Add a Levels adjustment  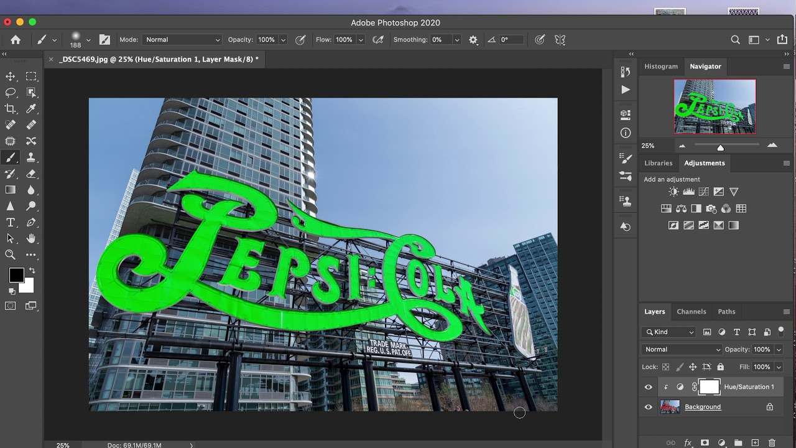tap(688, 192)
